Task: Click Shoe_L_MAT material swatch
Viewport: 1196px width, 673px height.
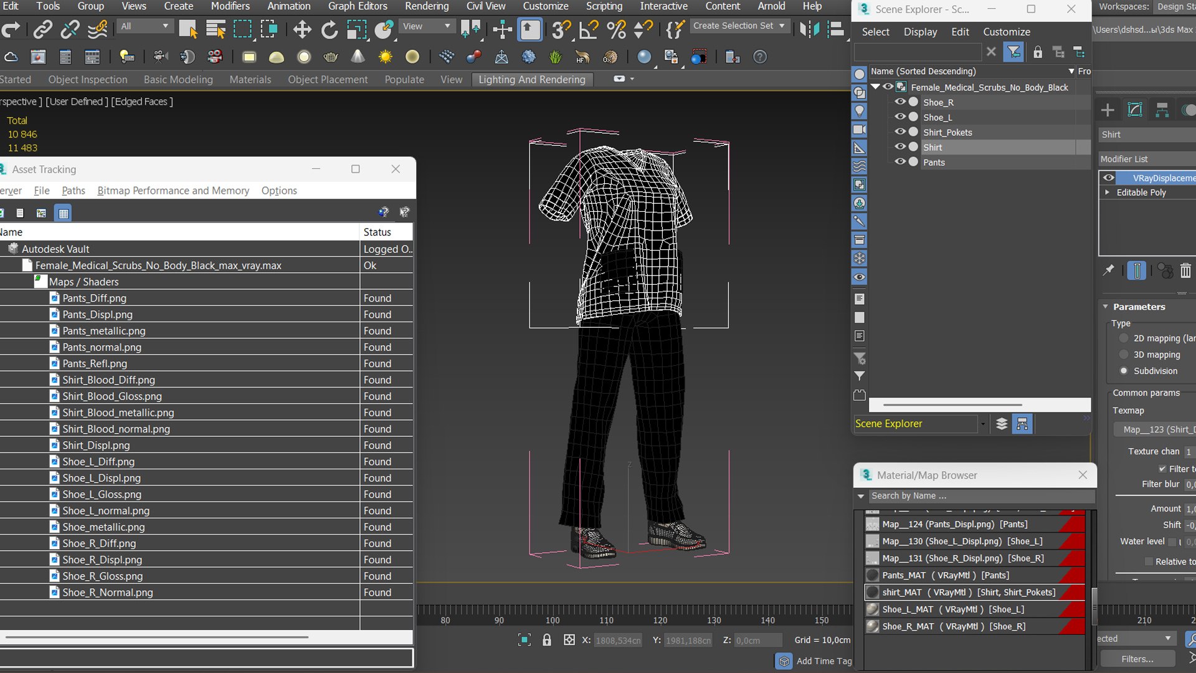Action: [x=873, y=609]
